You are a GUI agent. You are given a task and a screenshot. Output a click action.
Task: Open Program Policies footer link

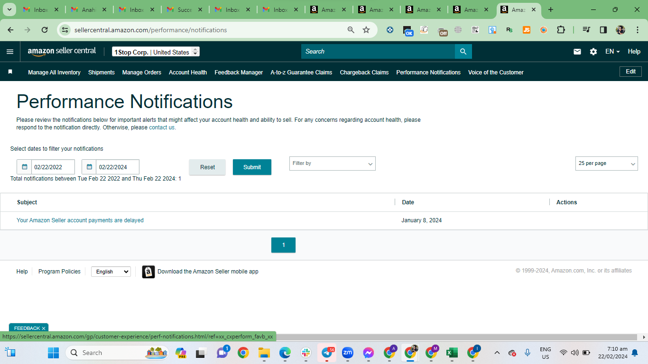(x=59, y=272)
